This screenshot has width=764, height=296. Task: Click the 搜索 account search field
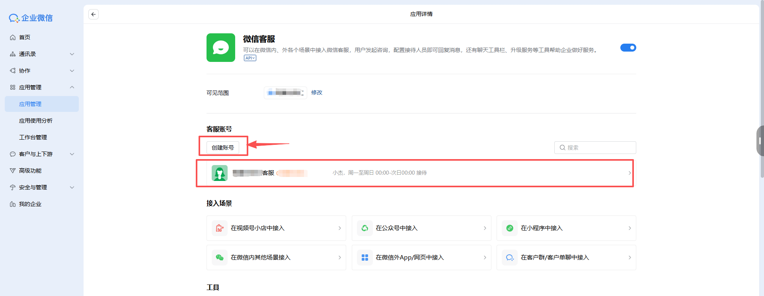click(595, 148)
